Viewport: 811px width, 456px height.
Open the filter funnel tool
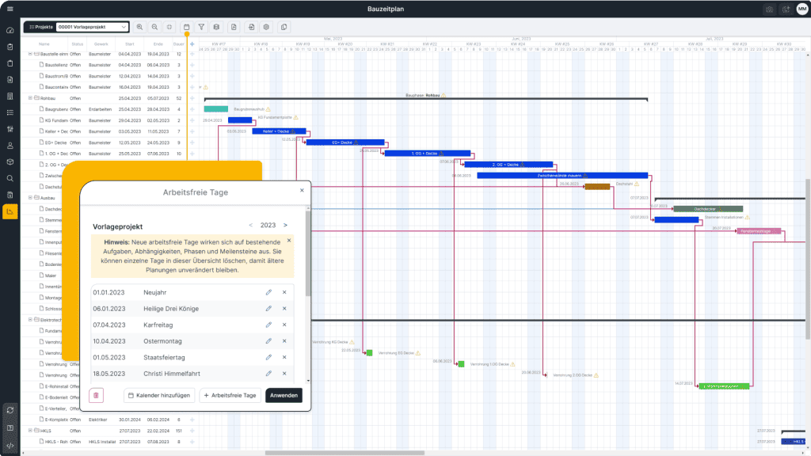[x=202, y=27]
